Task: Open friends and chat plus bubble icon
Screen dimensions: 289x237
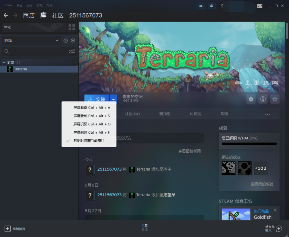Action: 279,229
